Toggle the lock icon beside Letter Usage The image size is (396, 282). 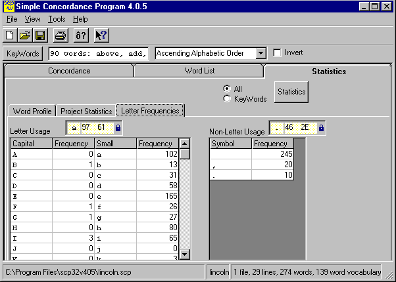tap(118, 127)
